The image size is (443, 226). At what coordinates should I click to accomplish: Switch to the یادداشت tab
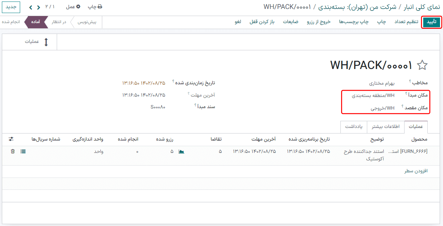[x=354, y=127]
